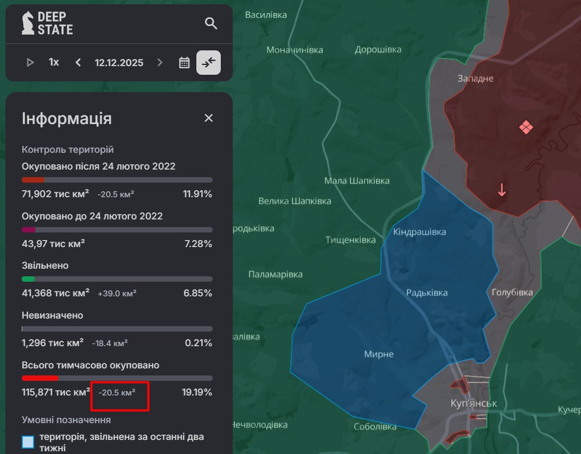581x454 pixels.
Task: Click the date 12.12.2025
Action: (x=119, y=62)
